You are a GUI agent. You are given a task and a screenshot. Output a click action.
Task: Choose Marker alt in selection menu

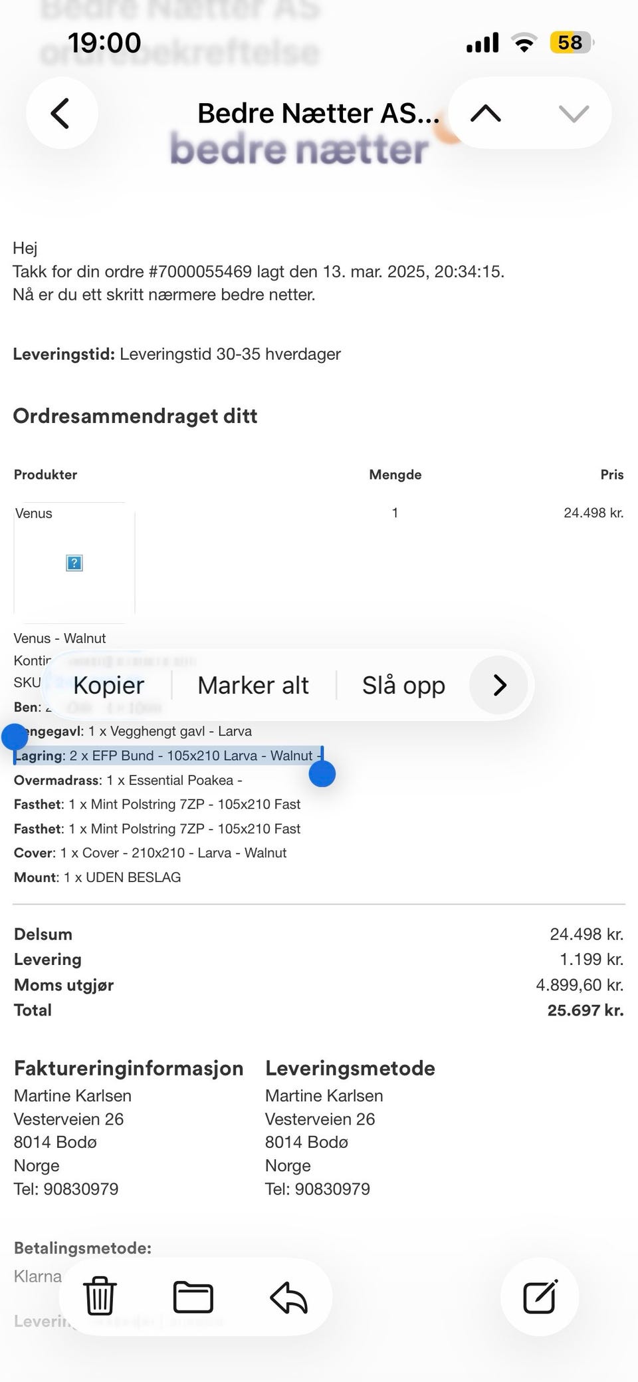pyautogui.click(x=253, y=685)
